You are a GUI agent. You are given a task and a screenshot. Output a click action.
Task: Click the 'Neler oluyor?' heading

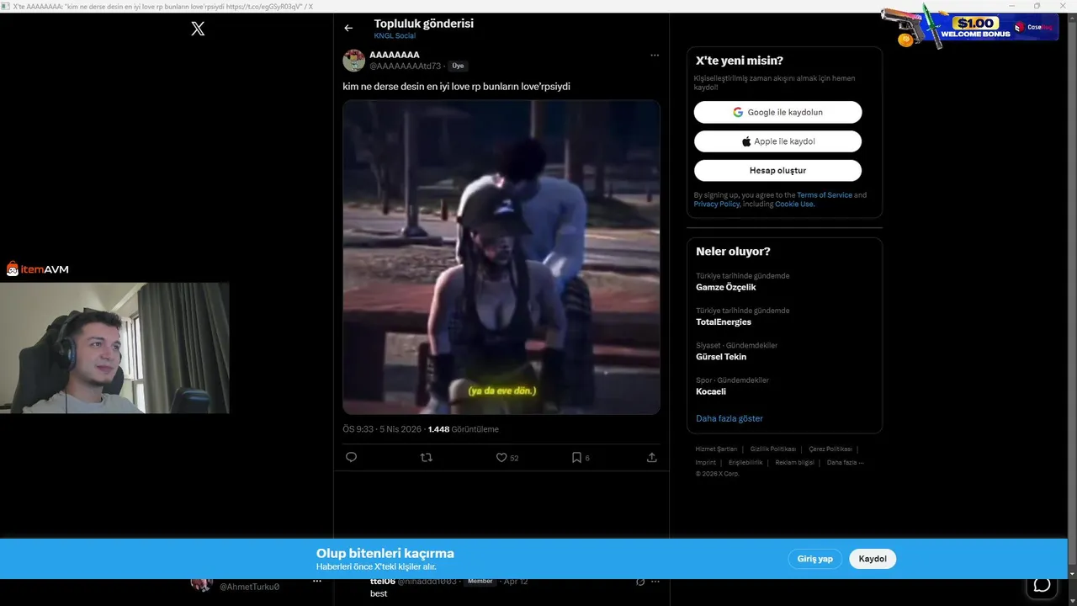733,252
